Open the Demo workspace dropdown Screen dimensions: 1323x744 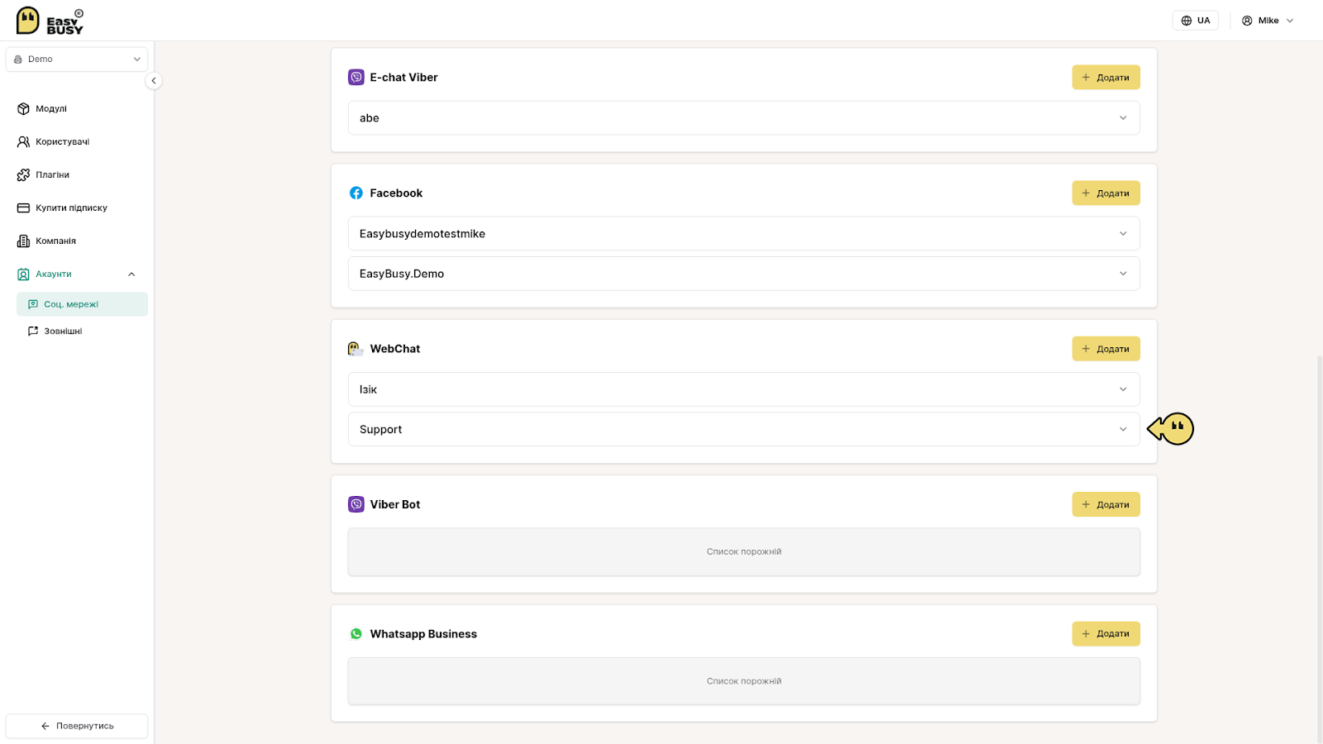click(x=77, y=60)
